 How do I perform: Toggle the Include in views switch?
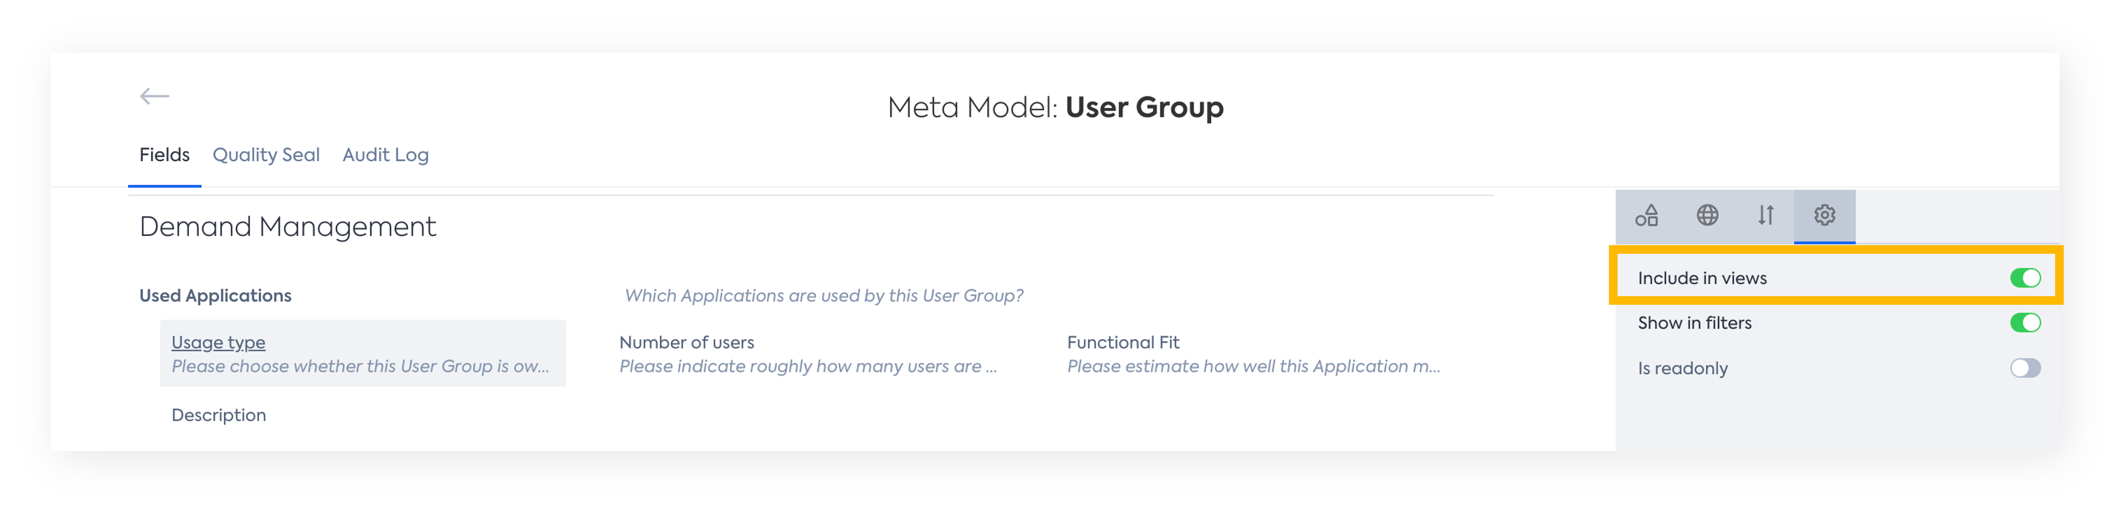point(2025,278)
